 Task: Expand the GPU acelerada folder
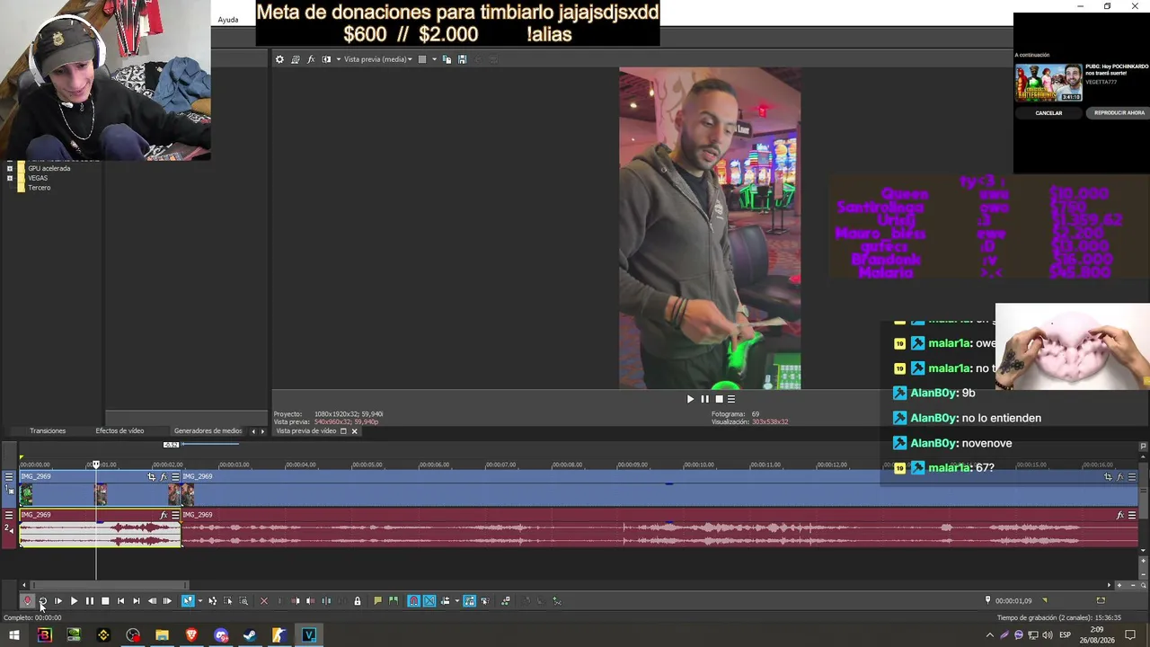point(10,168)
